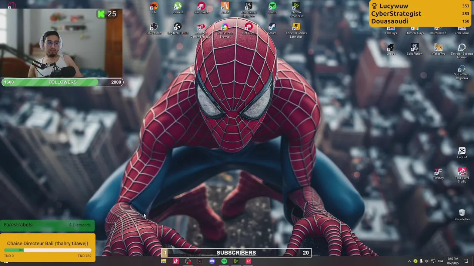The height and width of the screenshot is (266, 474).
Task: Select the Split Fiction desktop icon
Action: point(414,50)
